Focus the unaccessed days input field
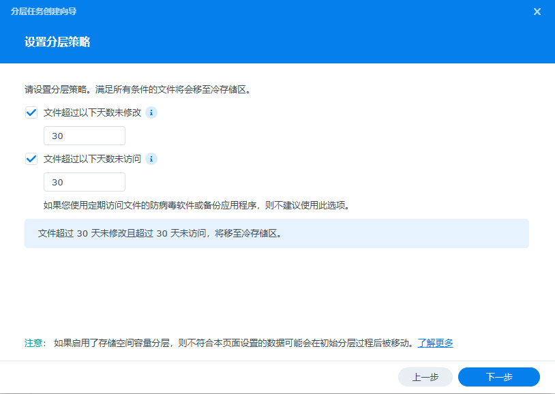Image resolution: width=555 pixels, height=394 pixels. coord(84,182)
